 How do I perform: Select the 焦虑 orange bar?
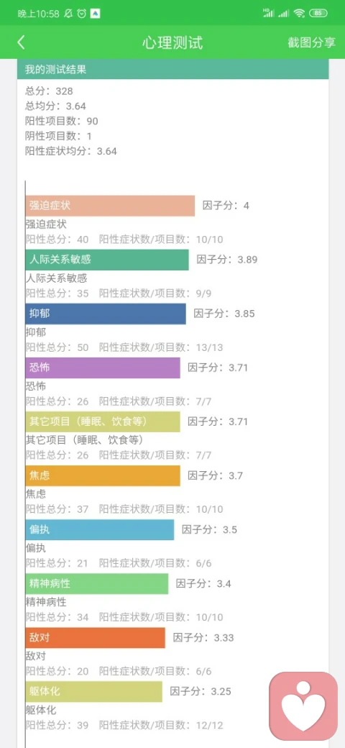103,475
